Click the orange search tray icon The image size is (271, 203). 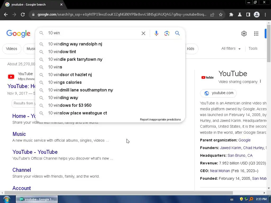tap(251, 199)
